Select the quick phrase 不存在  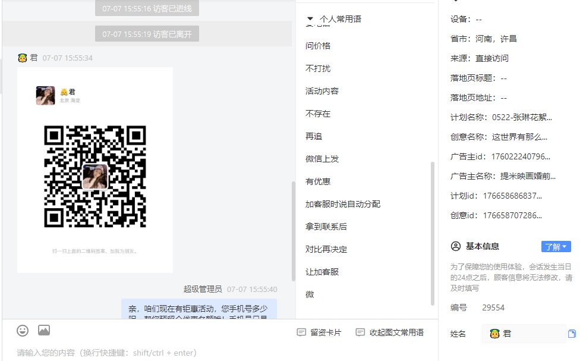pos(318,114)
